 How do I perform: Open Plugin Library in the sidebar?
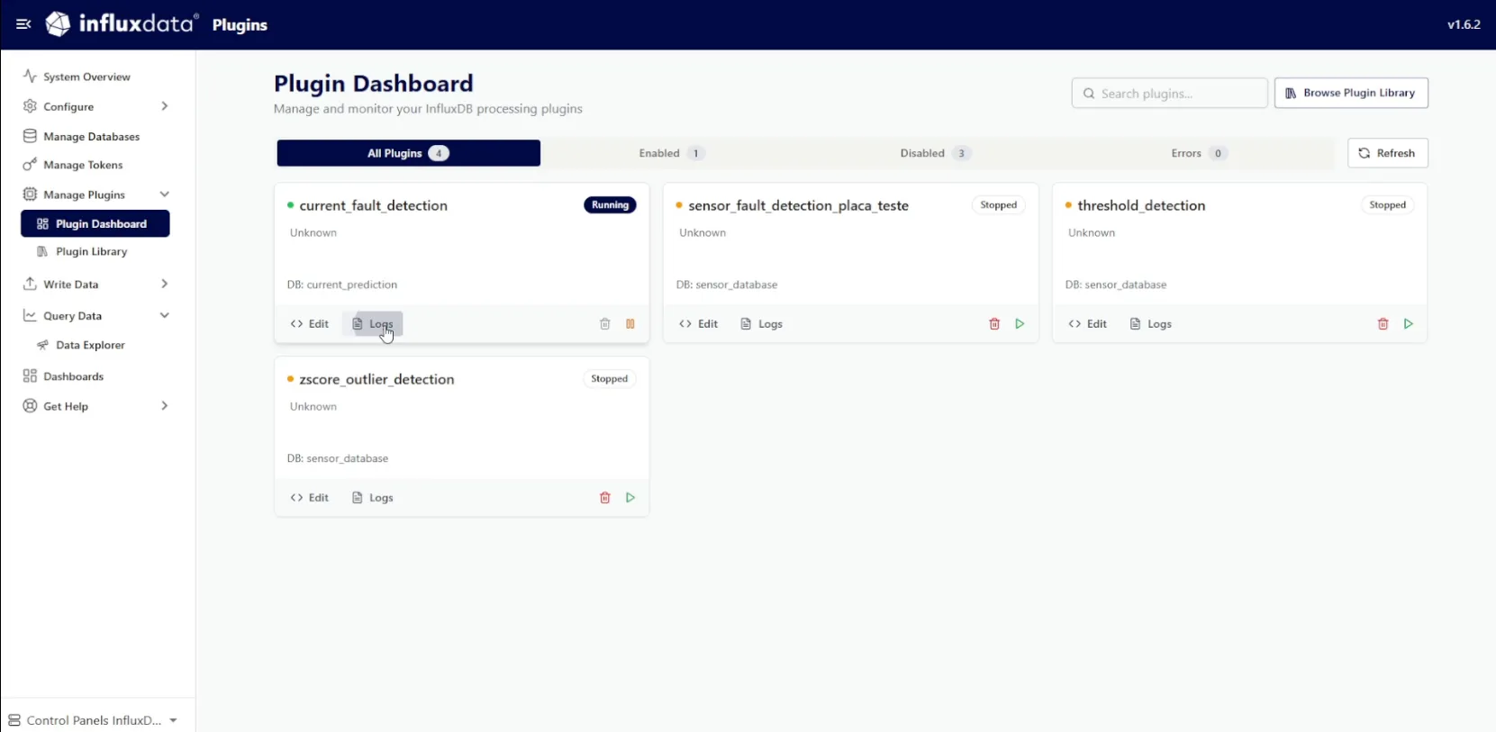[91, 252]
